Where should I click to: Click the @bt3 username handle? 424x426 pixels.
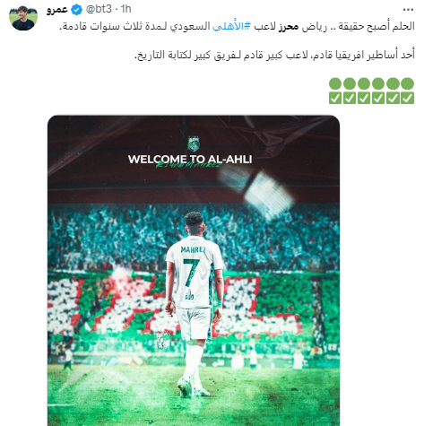point(99,9)
